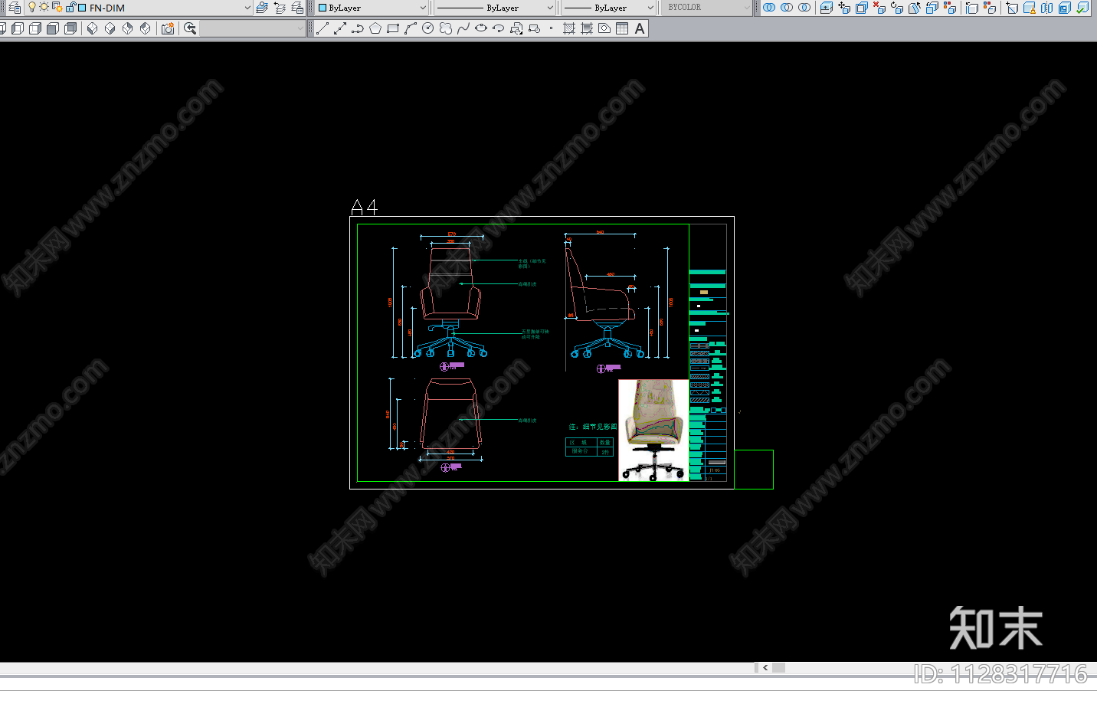Click the fourth isometric view cube icon
The width and height of the screenshot is (1097, 704).
click(146, 28)
